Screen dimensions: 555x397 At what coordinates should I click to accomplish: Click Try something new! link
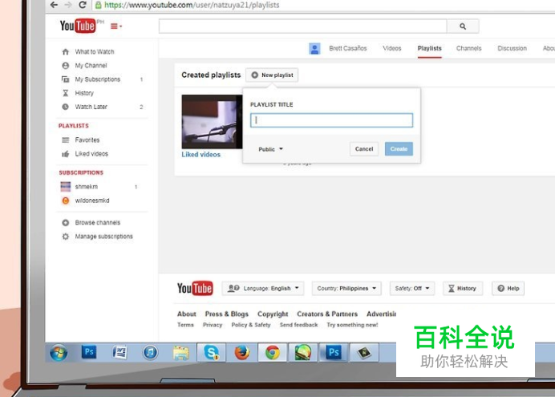(352, 325)
